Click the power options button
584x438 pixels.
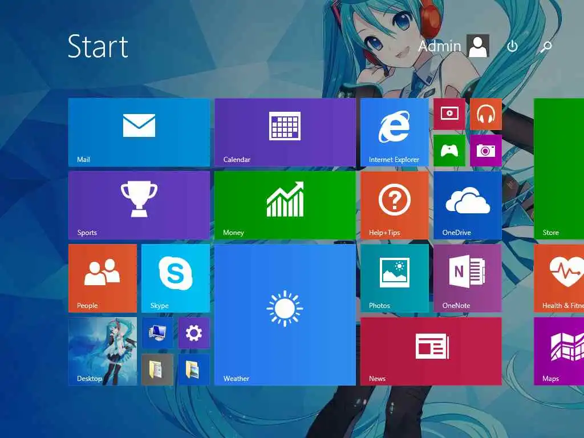pyautogui.click(x=513, y=46)
